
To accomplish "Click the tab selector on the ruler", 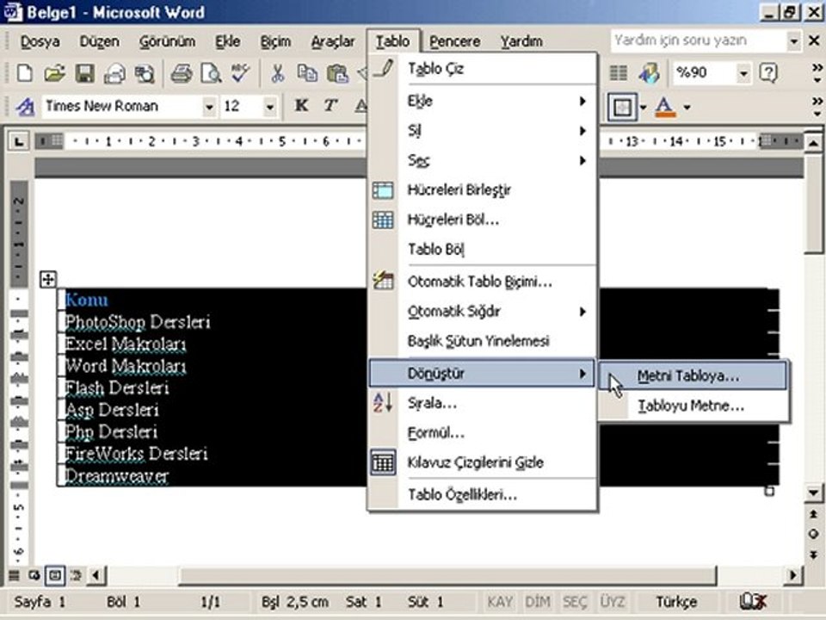I will pyautogui.click(x=19, y=141).
